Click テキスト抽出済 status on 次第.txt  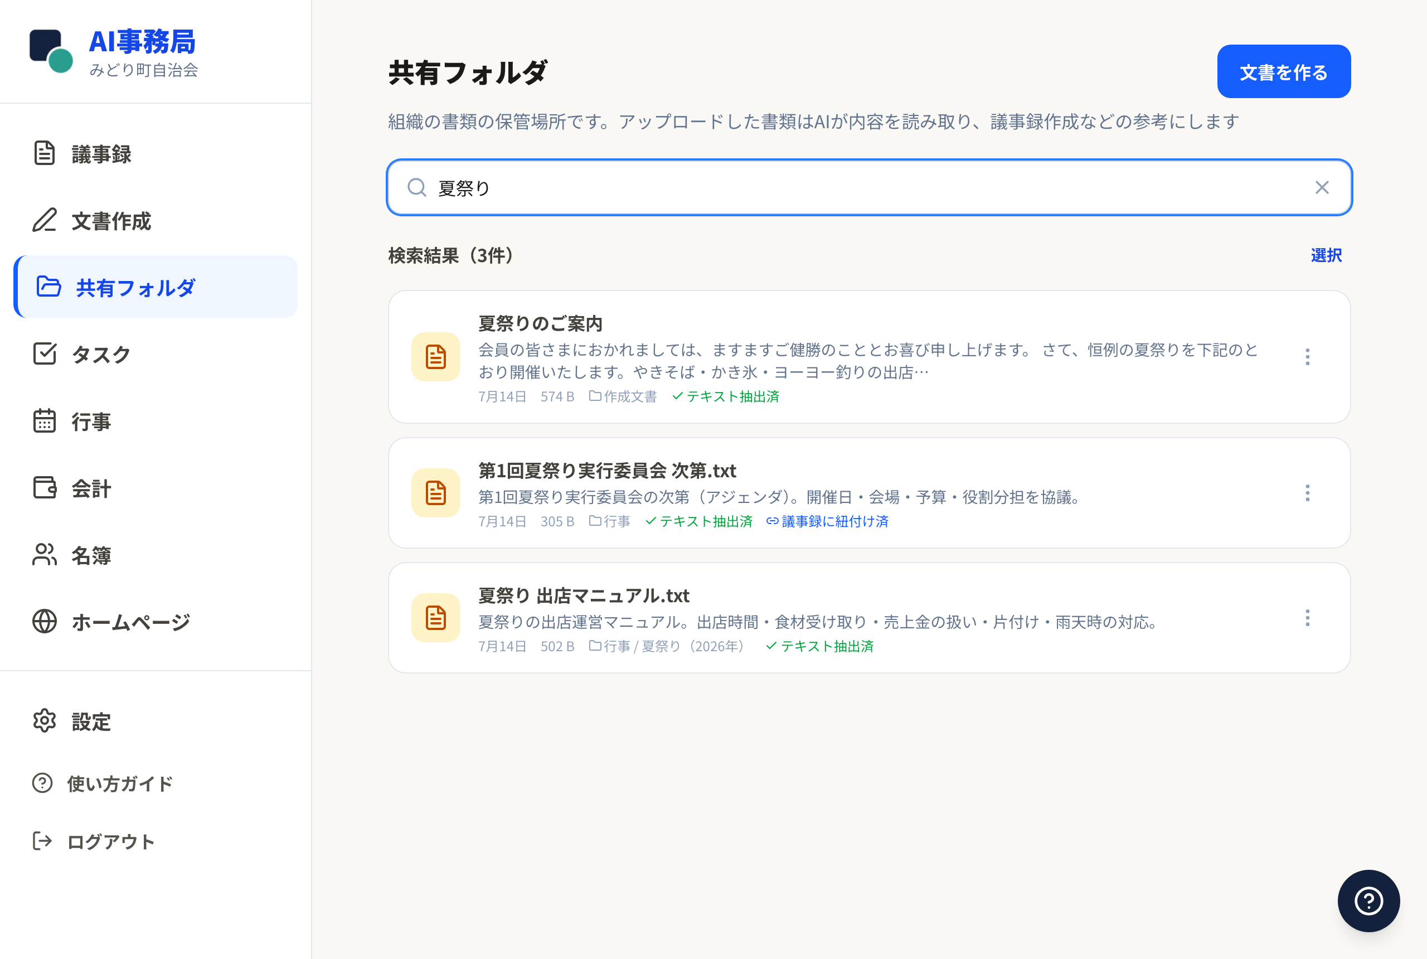(x=698, y=521)
